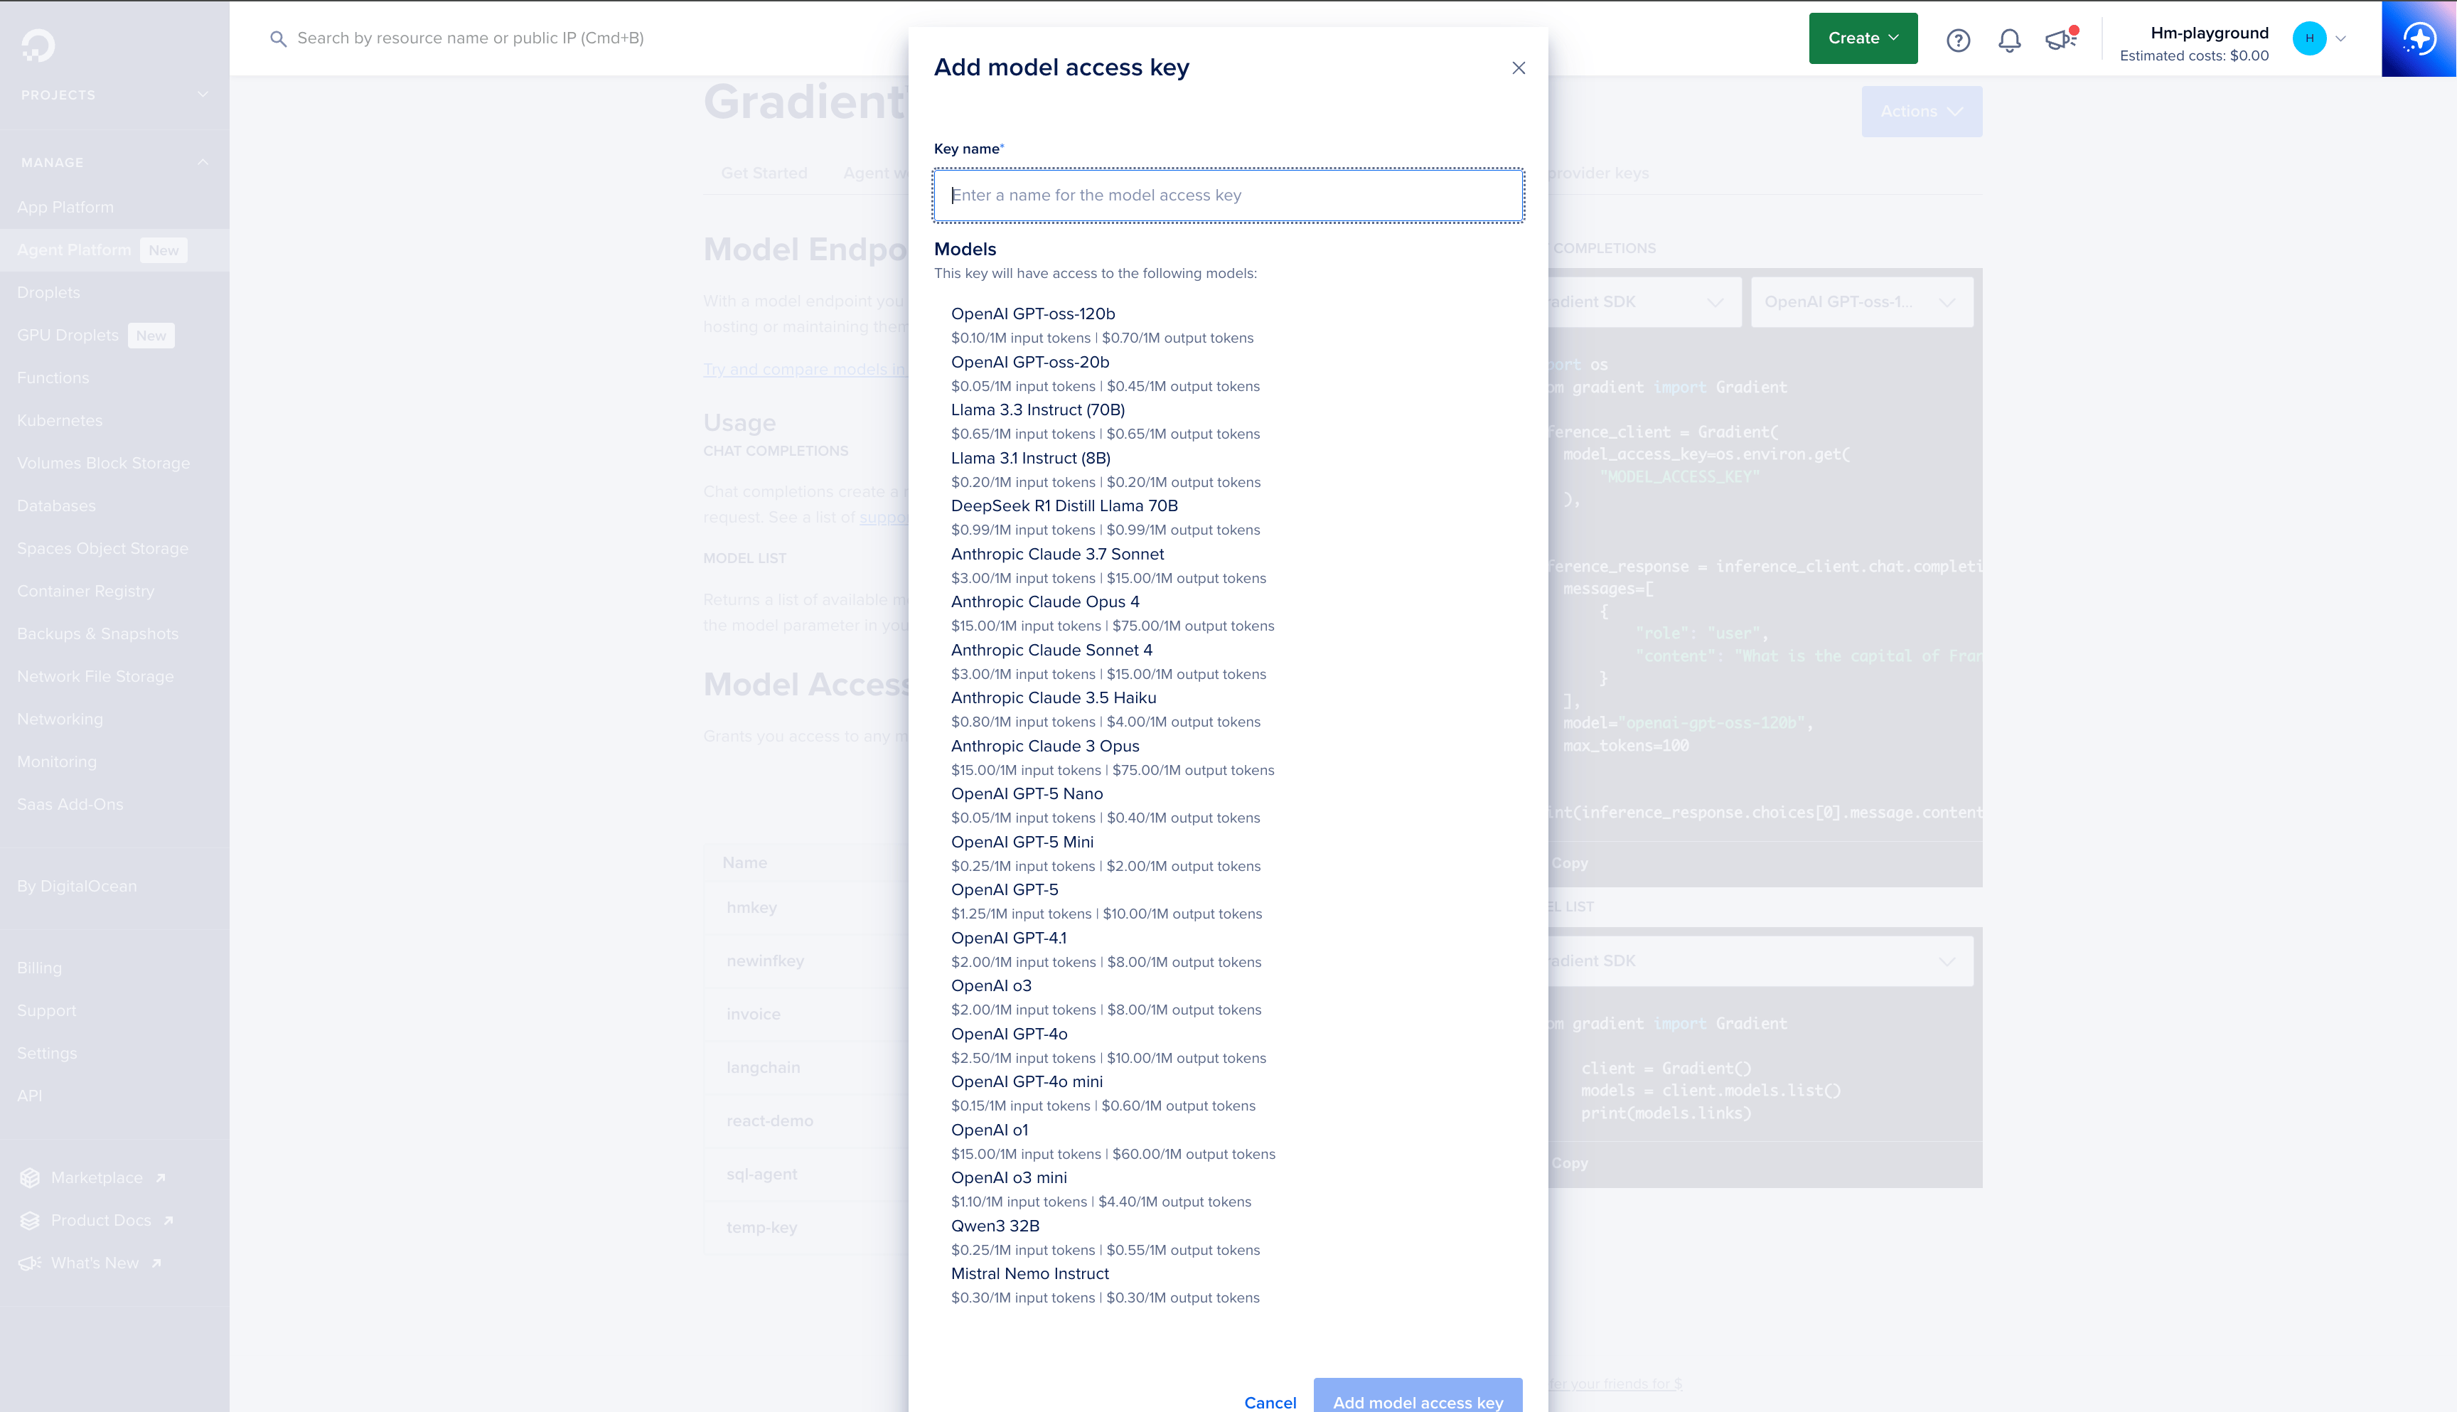Collapse the Manage section chevron
Screen dimensions: 2457x1412
203,162
